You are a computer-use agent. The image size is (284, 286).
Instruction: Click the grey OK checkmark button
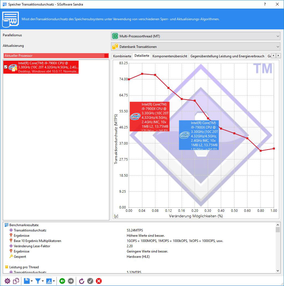[90, 281]
